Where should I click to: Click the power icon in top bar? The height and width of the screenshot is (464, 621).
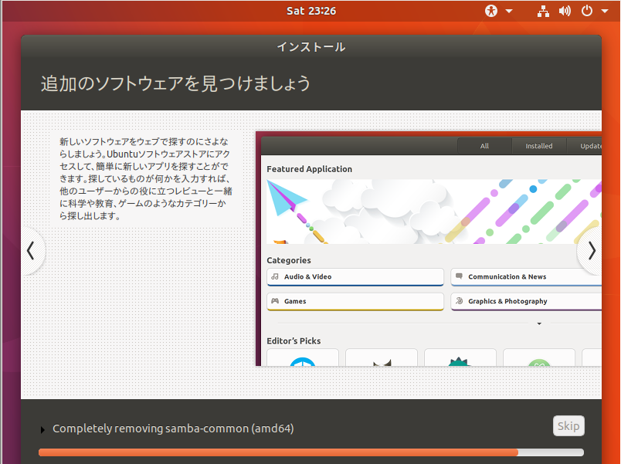point(587,11)
